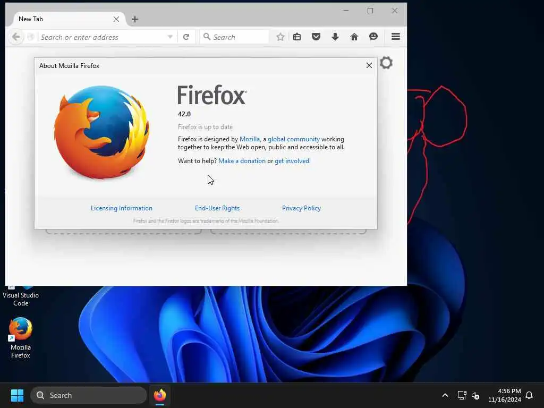Open Pocket icon in Firefox toolbar
Image resolution: width=544 pixels, height=408 pixels.
[x=316, y=37]
